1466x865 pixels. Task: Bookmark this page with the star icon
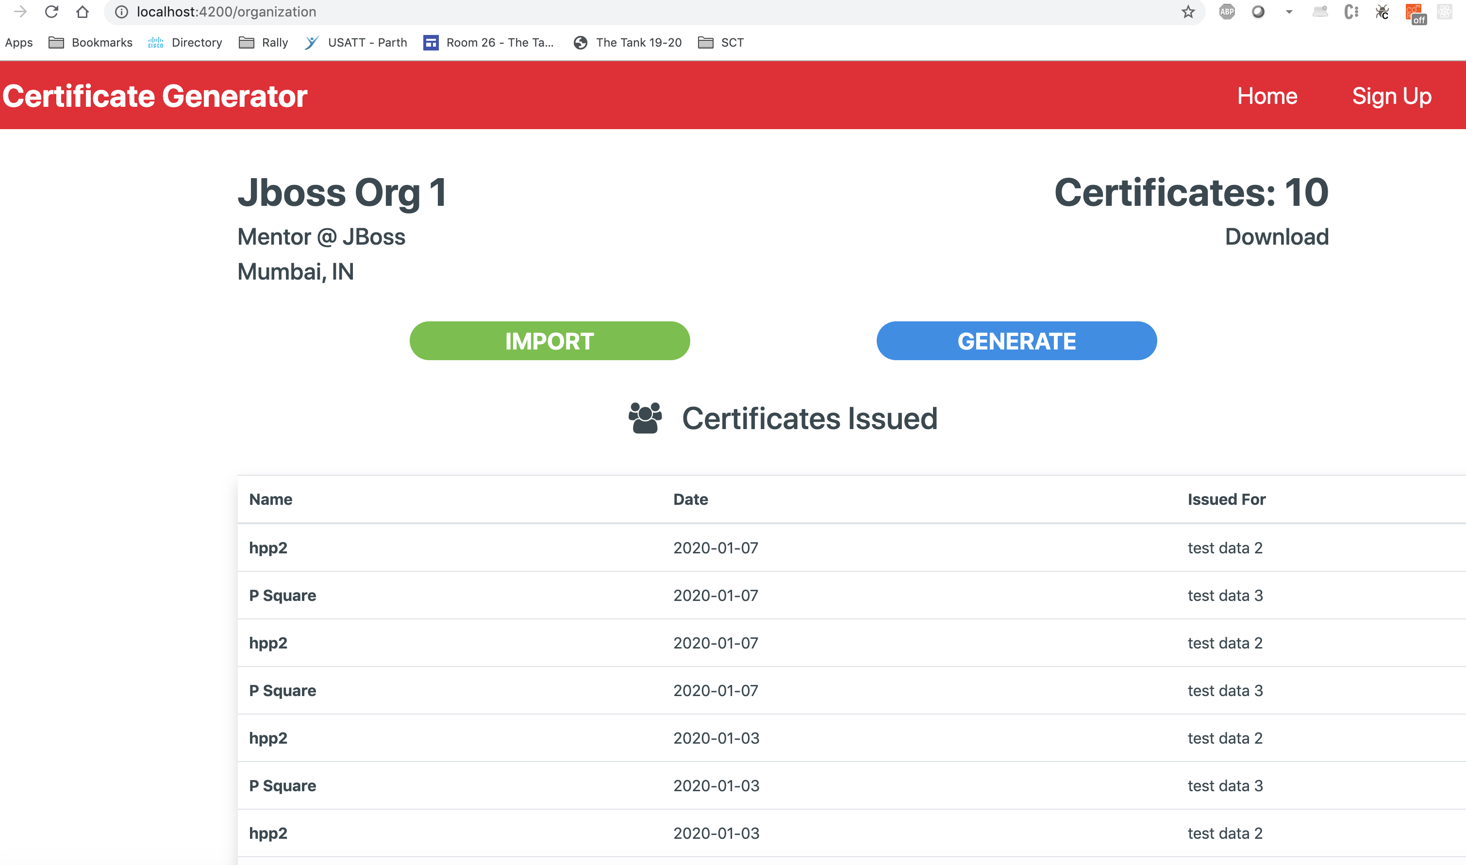(1188, 12)
